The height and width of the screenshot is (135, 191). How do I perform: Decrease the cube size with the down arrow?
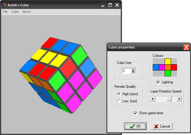point(133,72)
